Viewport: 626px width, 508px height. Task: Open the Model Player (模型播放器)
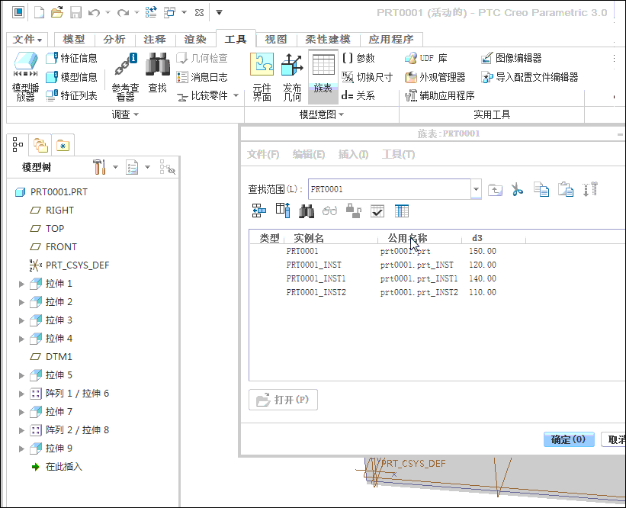tap(26, 76)
